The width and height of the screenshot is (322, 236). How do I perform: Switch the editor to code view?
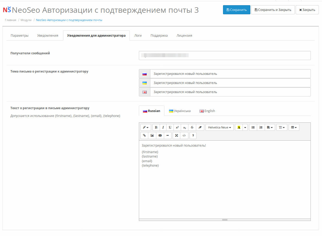(x=184, y=135)
